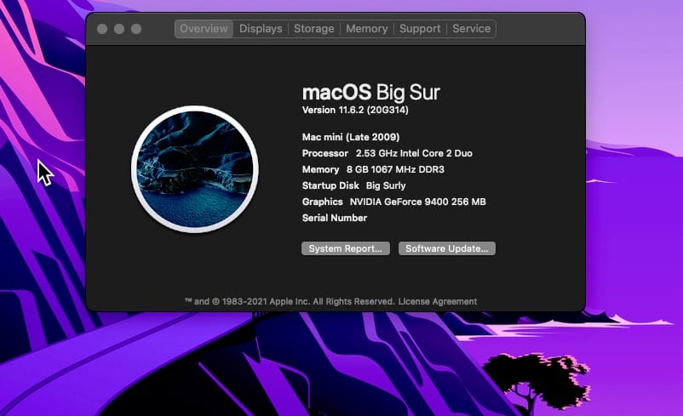The height and width of the screenshot is (416, 683).
Task: Click the Serial Number label
Action: click(335, 218)
